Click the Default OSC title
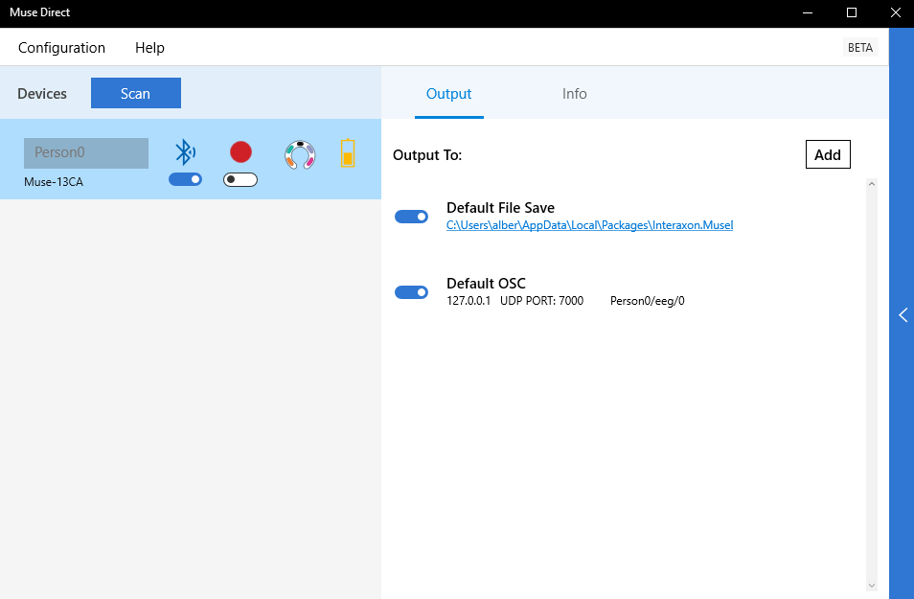Viewport: 914px width, 599px height. (x=486, y=284)
